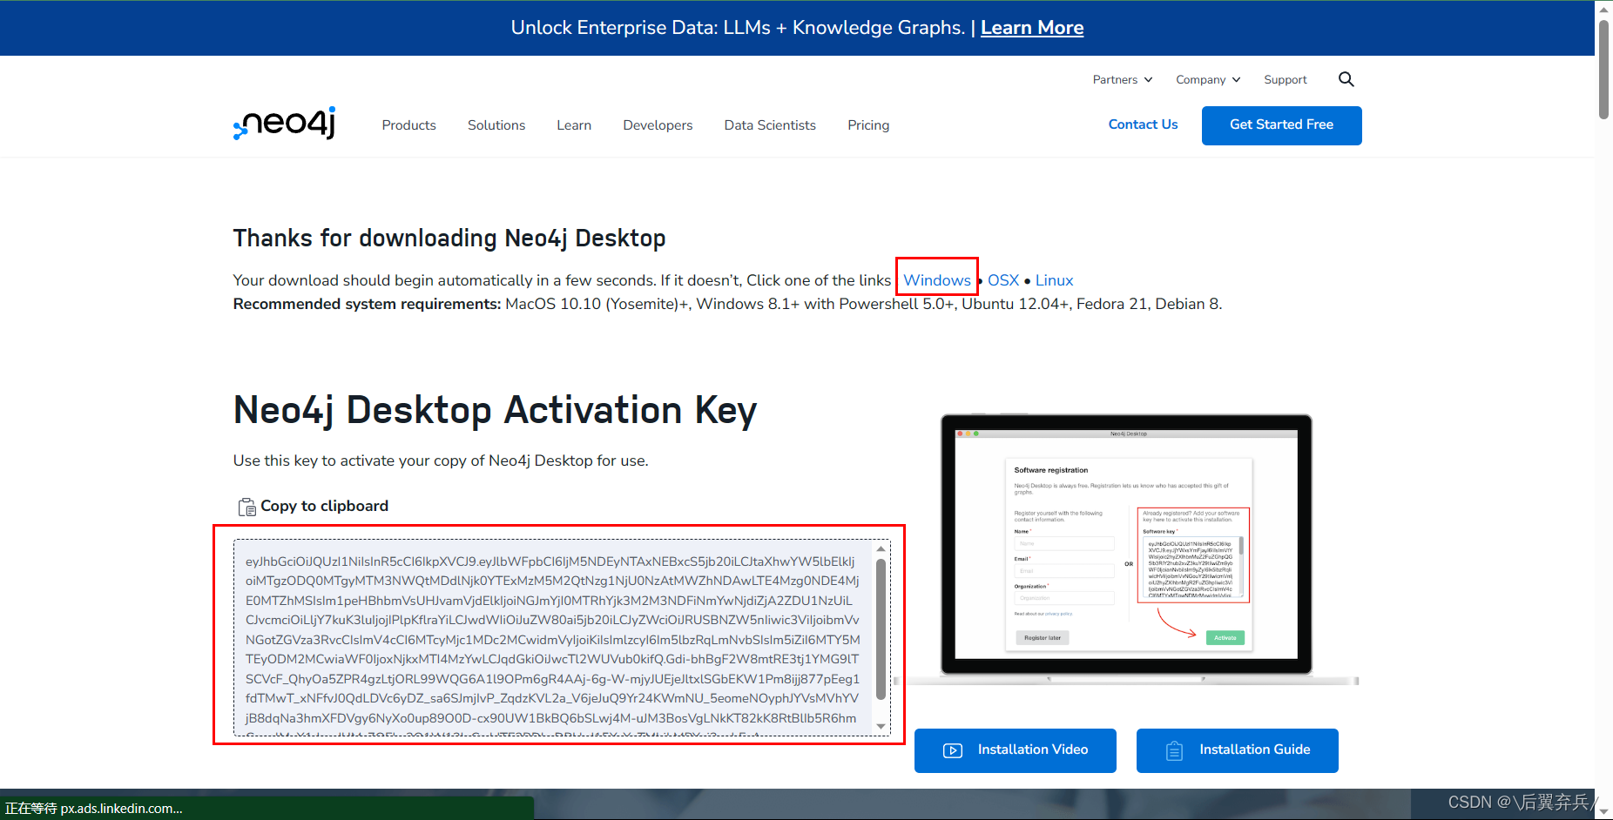
Task: Click the Linux download link
Action: 1054,280
